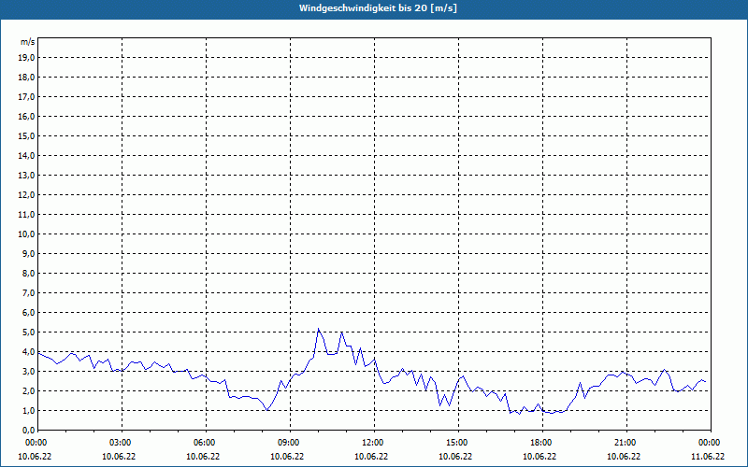Click the '17,0' y-axis value
This screenshot has width=748, height=467.
pos(26,97)
